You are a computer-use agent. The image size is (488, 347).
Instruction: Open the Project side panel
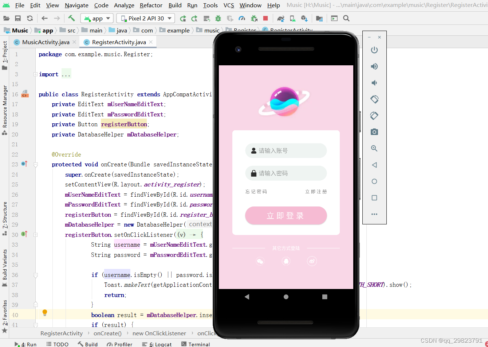point(5,55)
